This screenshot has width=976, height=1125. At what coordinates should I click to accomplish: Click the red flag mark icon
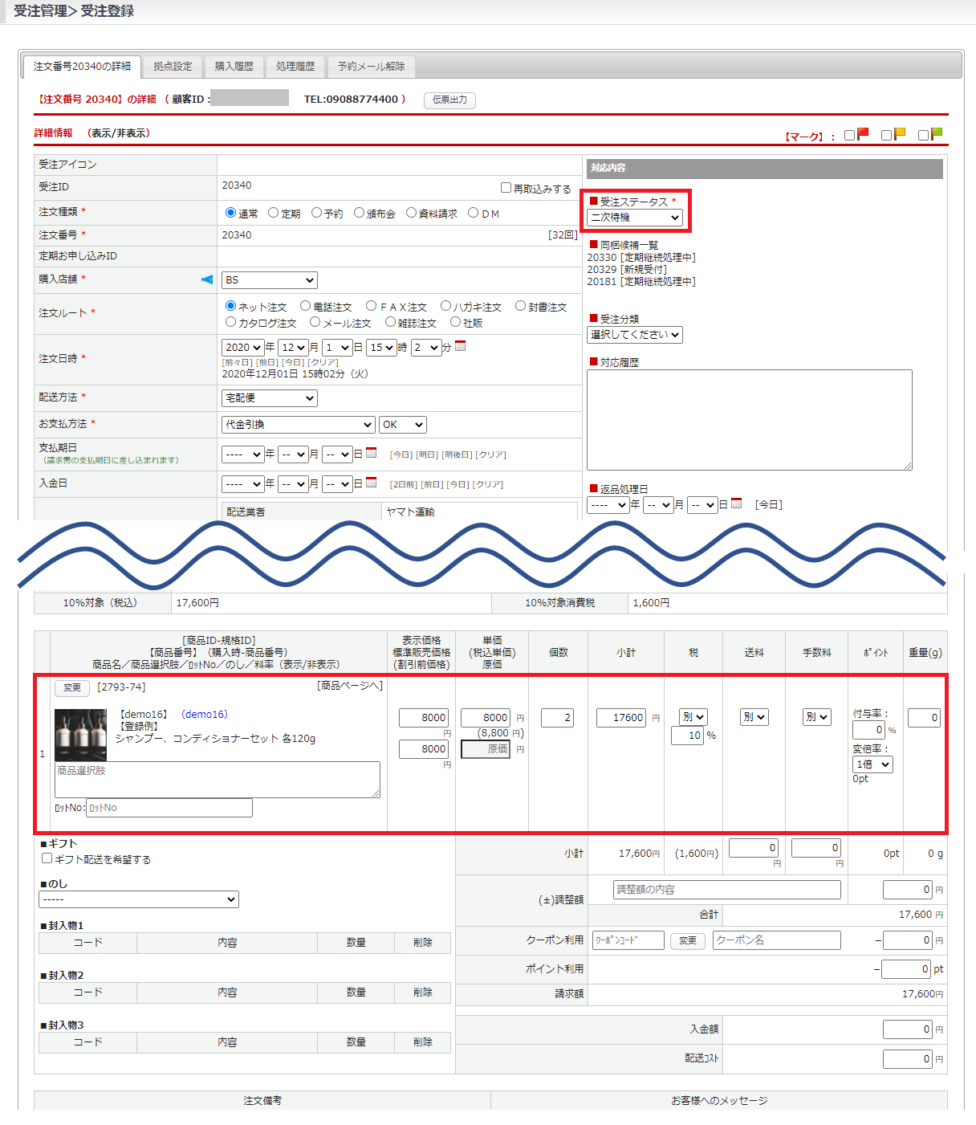(x=863, y=134)
